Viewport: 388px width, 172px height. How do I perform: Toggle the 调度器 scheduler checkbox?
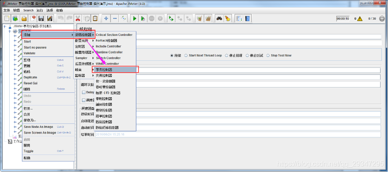click(x=84, y=100)
